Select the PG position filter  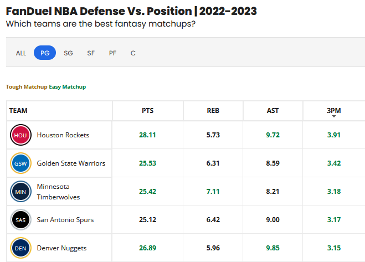[45, 53]
